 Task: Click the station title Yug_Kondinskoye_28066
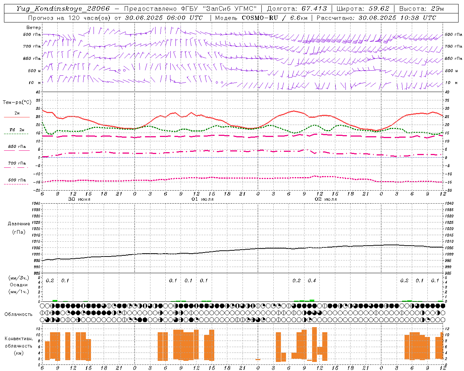(63, 9)
